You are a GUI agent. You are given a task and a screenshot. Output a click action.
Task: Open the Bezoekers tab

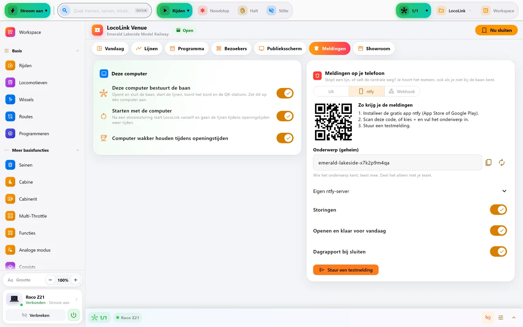[x=232, y=48]
